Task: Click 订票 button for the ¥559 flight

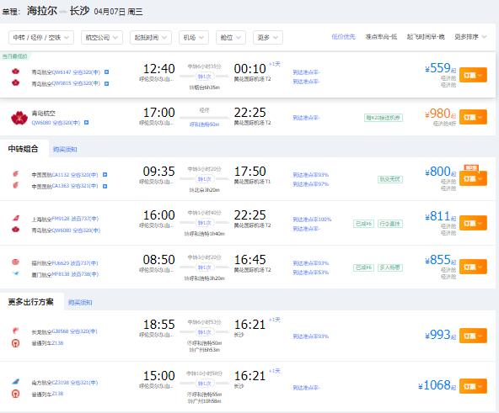Action: pos(473,75)
